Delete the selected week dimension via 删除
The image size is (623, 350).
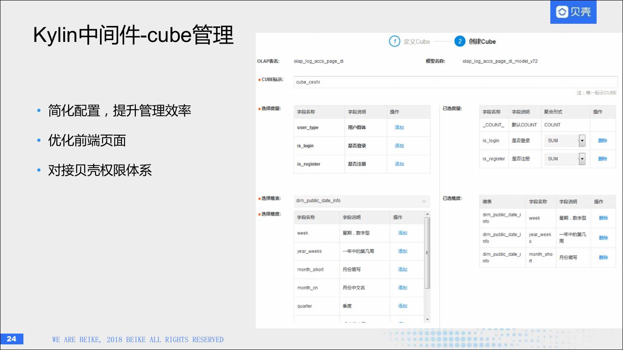[x=604, y=218]
